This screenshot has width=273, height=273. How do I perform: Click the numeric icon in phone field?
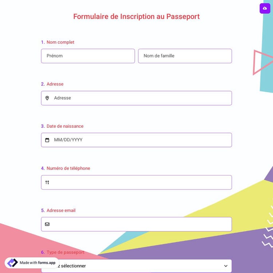47,182
